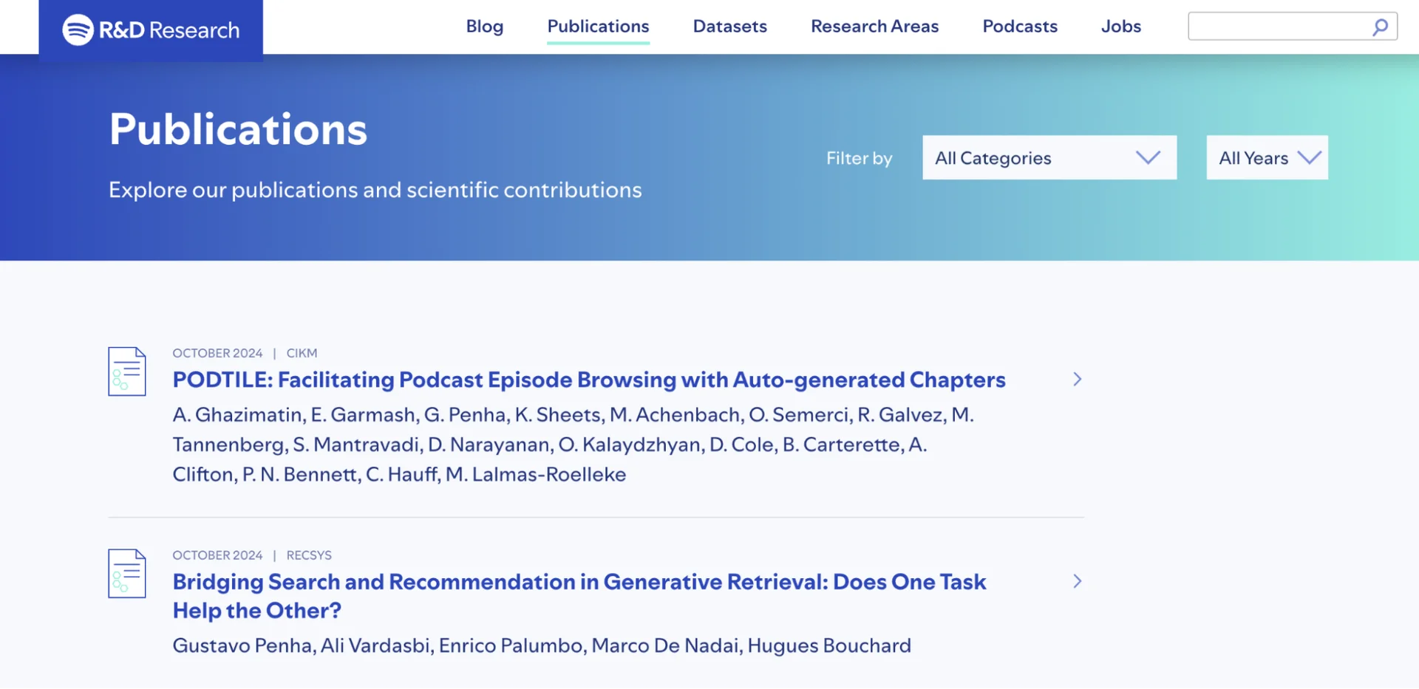This screenshot has height=689, width=1419.
Task: Open the Datasets section
Action: coord(730,27)
